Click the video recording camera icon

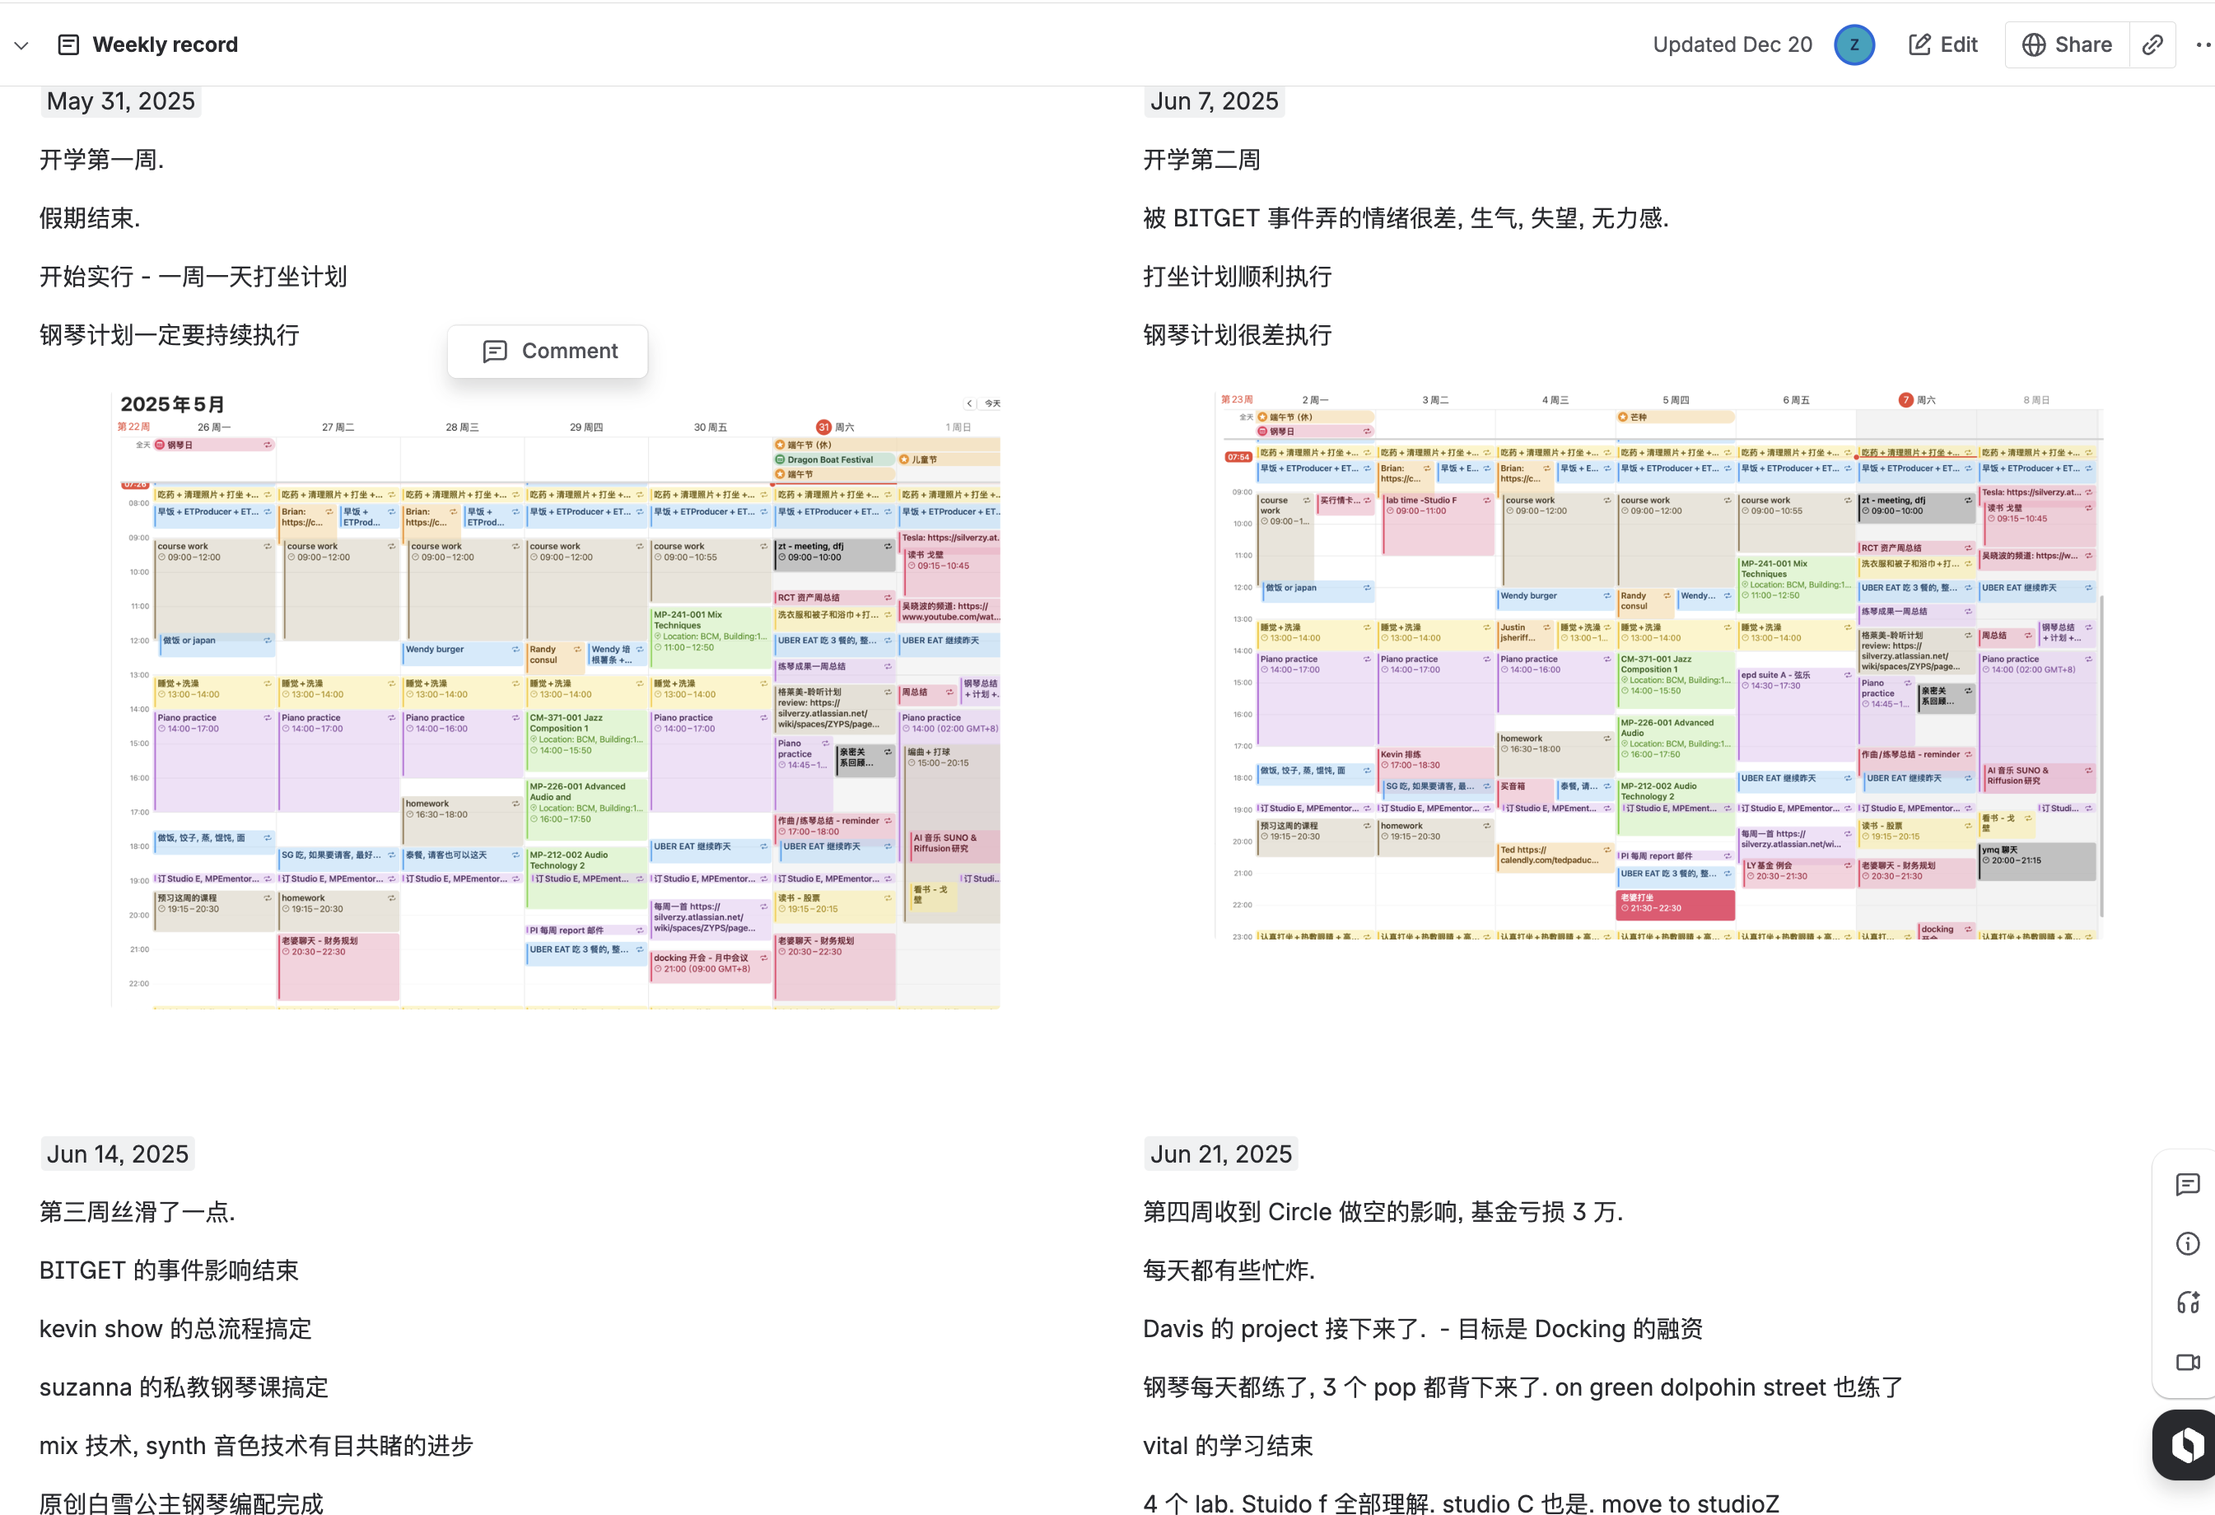tap(2187, 1362)
